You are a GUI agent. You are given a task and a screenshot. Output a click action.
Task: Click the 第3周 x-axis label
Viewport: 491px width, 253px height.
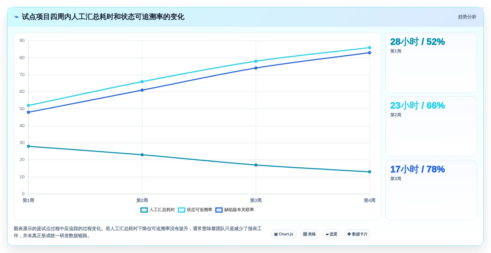[x=256, y=200]
